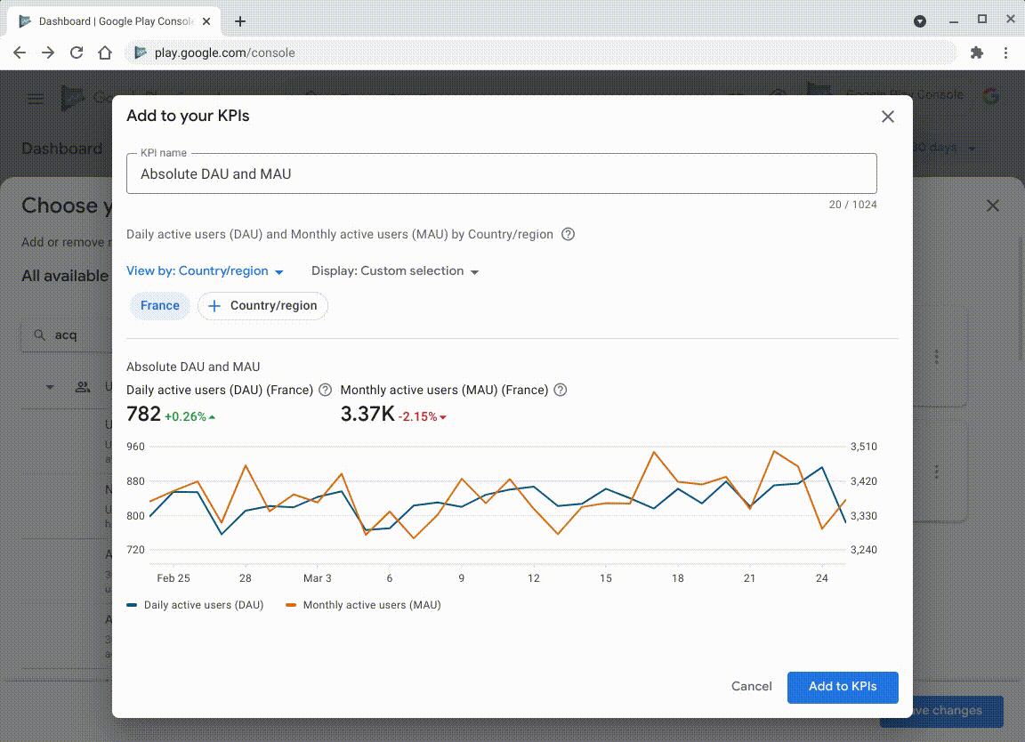
Task: Click the -2.15% change indicator
Action: [x=423, y=416]
